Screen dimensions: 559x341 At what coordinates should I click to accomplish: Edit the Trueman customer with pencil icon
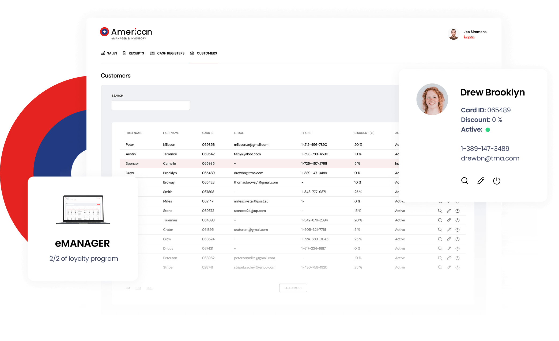click(x=449, y=220)
